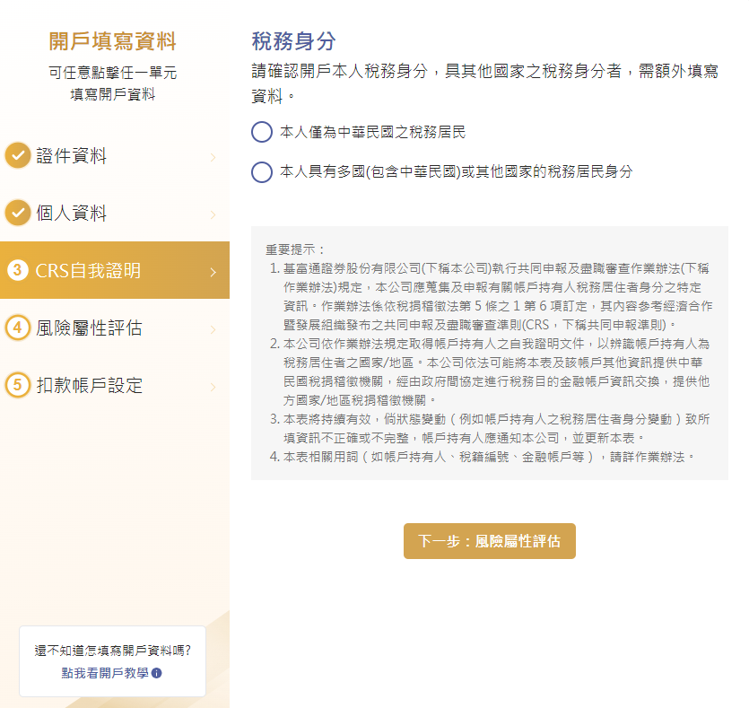Select 本人僅為中華民國之稅務居民 radio option
Viewport: 749px width, 708px height.
262,132
